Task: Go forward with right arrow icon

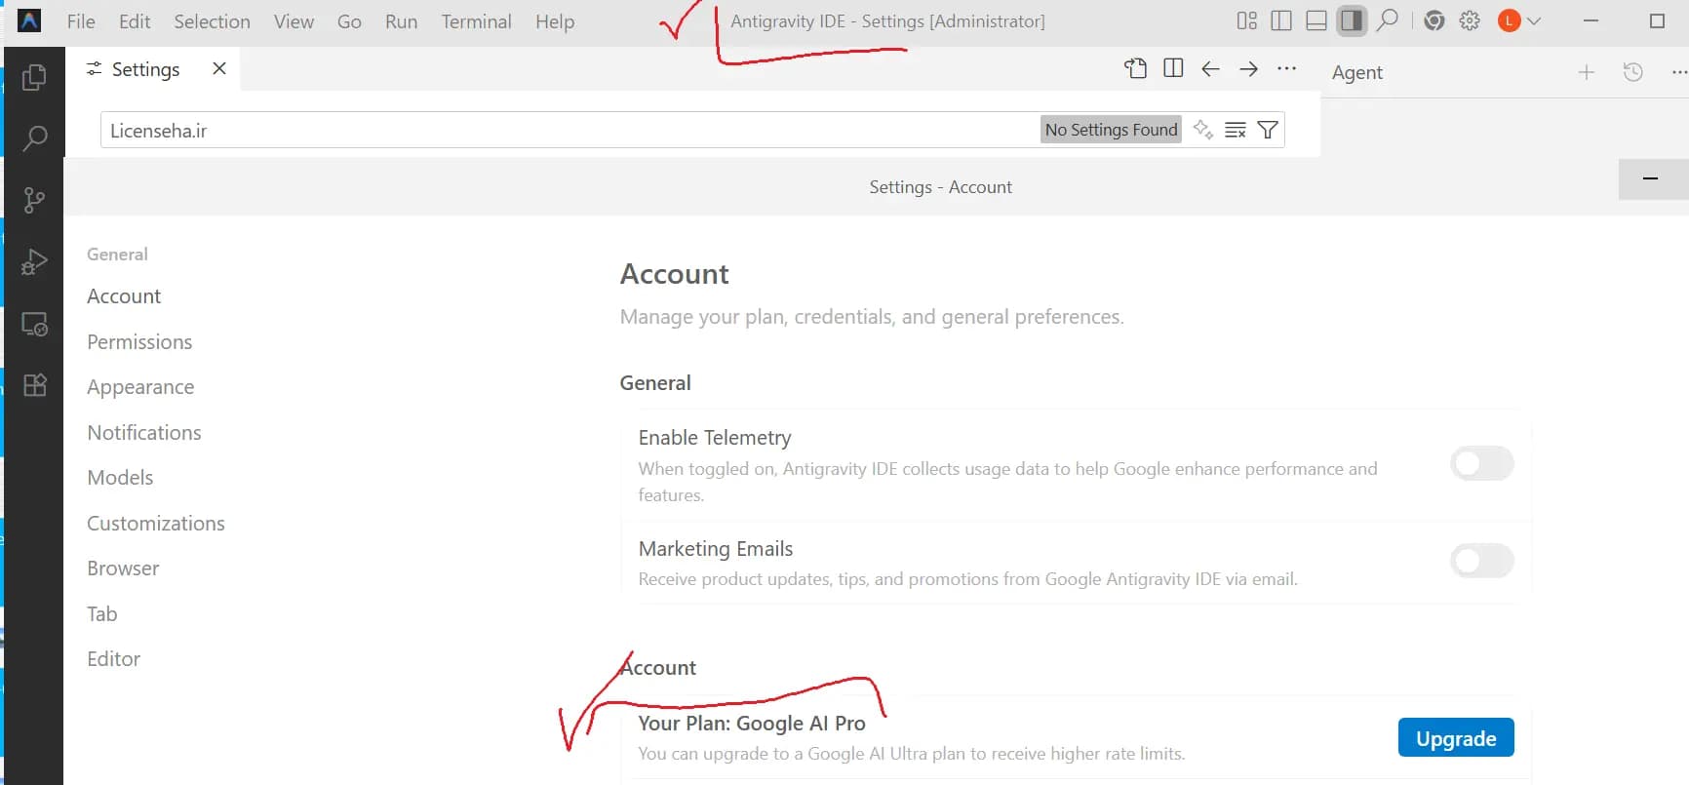Action: pos(1248,68)
